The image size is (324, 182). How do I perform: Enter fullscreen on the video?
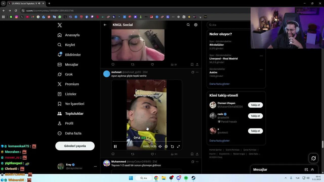point(178,146)
